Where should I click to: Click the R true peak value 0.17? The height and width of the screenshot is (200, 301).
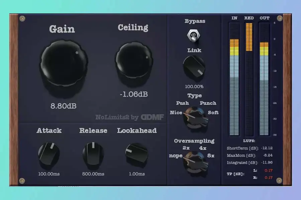point(269,178)
